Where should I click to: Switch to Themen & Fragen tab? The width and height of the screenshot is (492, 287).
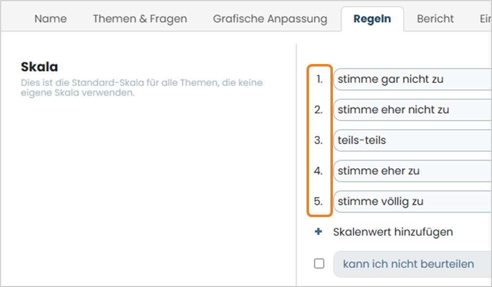[140, 19]
